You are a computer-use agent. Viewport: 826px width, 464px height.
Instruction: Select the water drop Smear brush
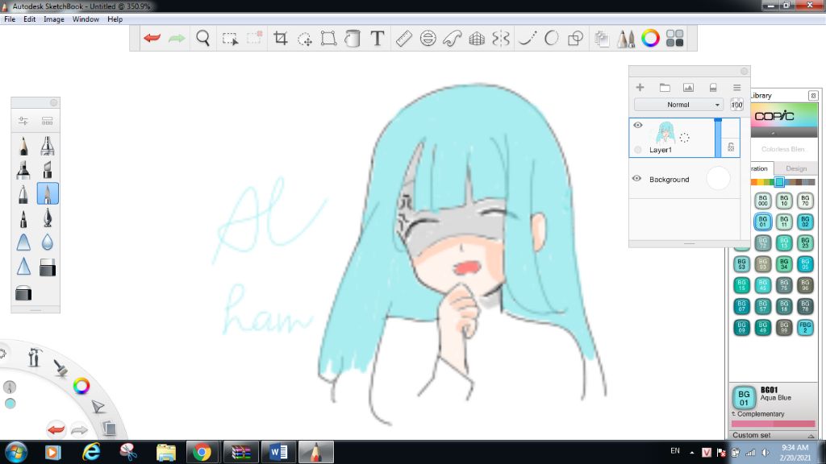click(x=48, y=242)
